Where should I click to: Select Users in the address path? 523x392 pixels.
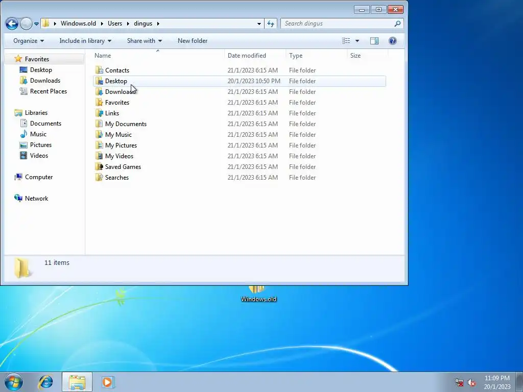coord(115,23)
